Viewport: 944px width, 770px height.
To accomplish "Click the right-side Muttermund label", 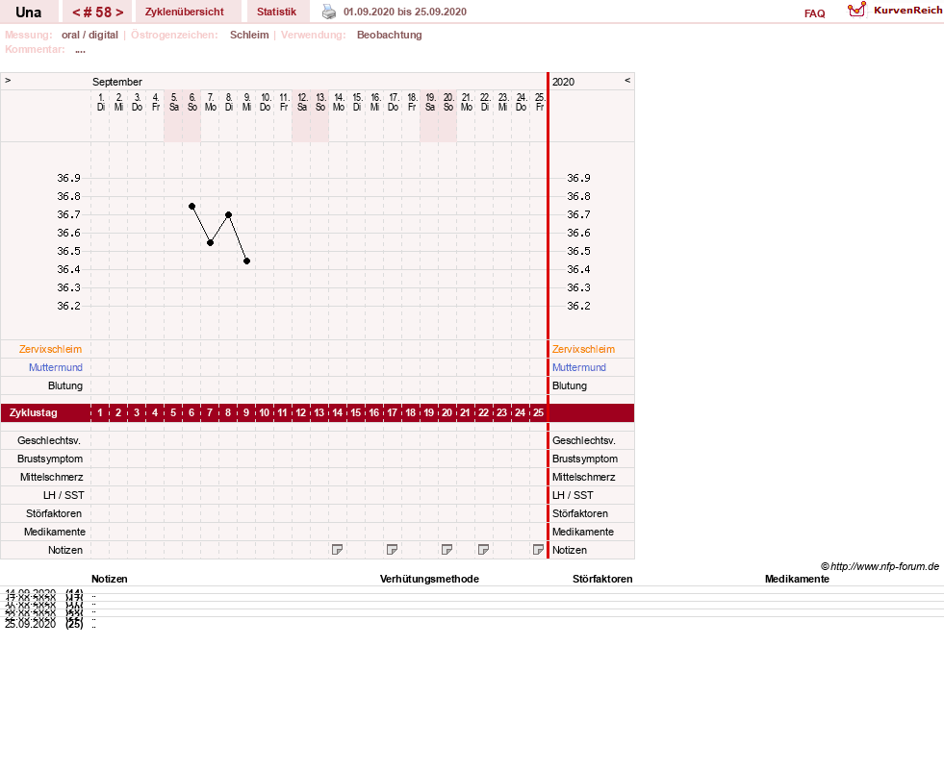I will (579, 367).
